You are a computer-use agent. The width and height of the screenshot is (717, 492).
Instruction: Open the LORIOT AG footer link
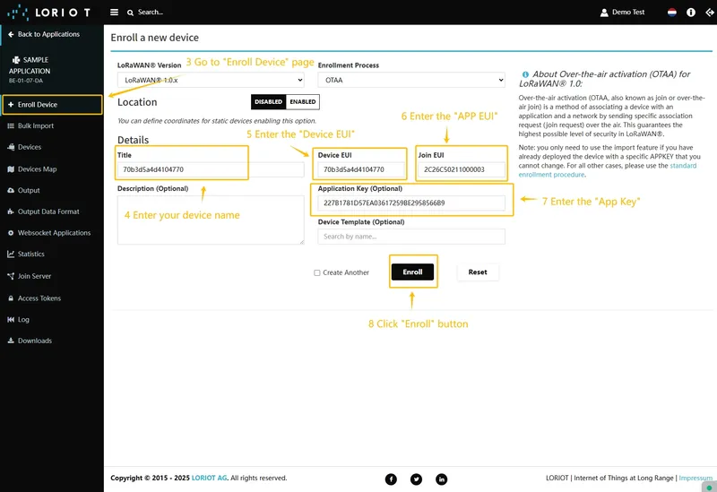point(209,478)
